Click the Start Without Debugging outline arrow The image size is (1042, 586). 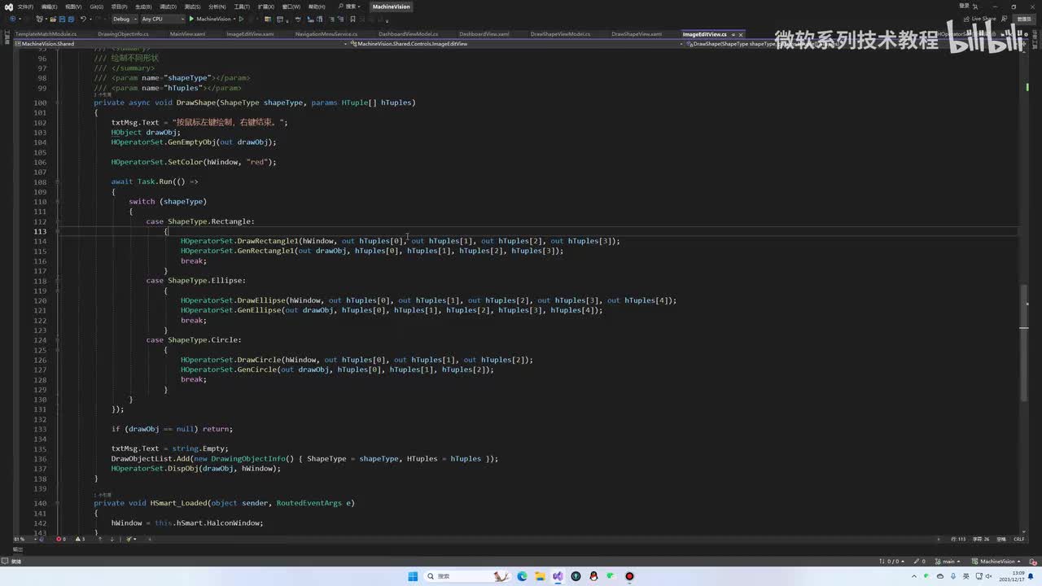tap(242, 19)
